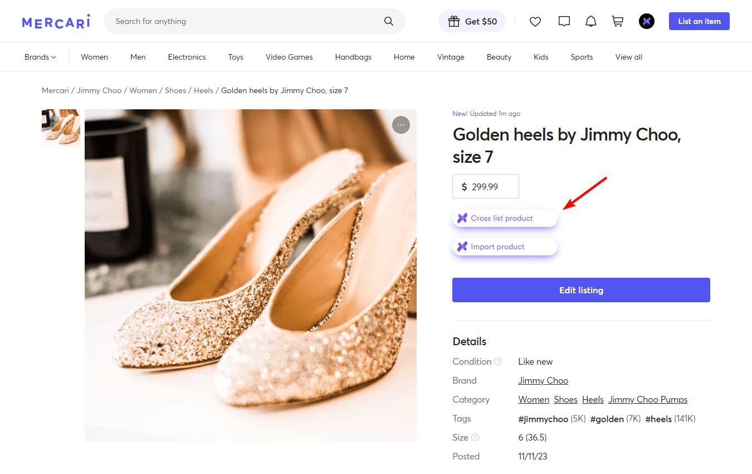Click the size value 6 (36.5)
This screenshot has width=752, height=474.
tap(533, 437)
